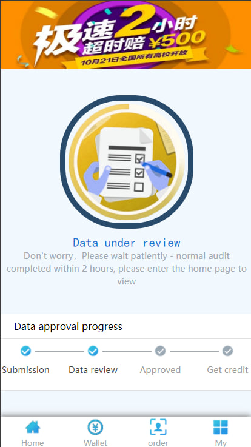Tap the checklist review illustration
This screenshot has width=251, height=447.
point(127,162)
